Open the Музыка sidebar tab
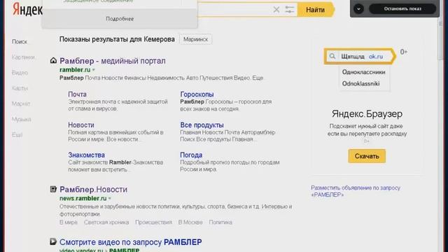 [22, 119]
